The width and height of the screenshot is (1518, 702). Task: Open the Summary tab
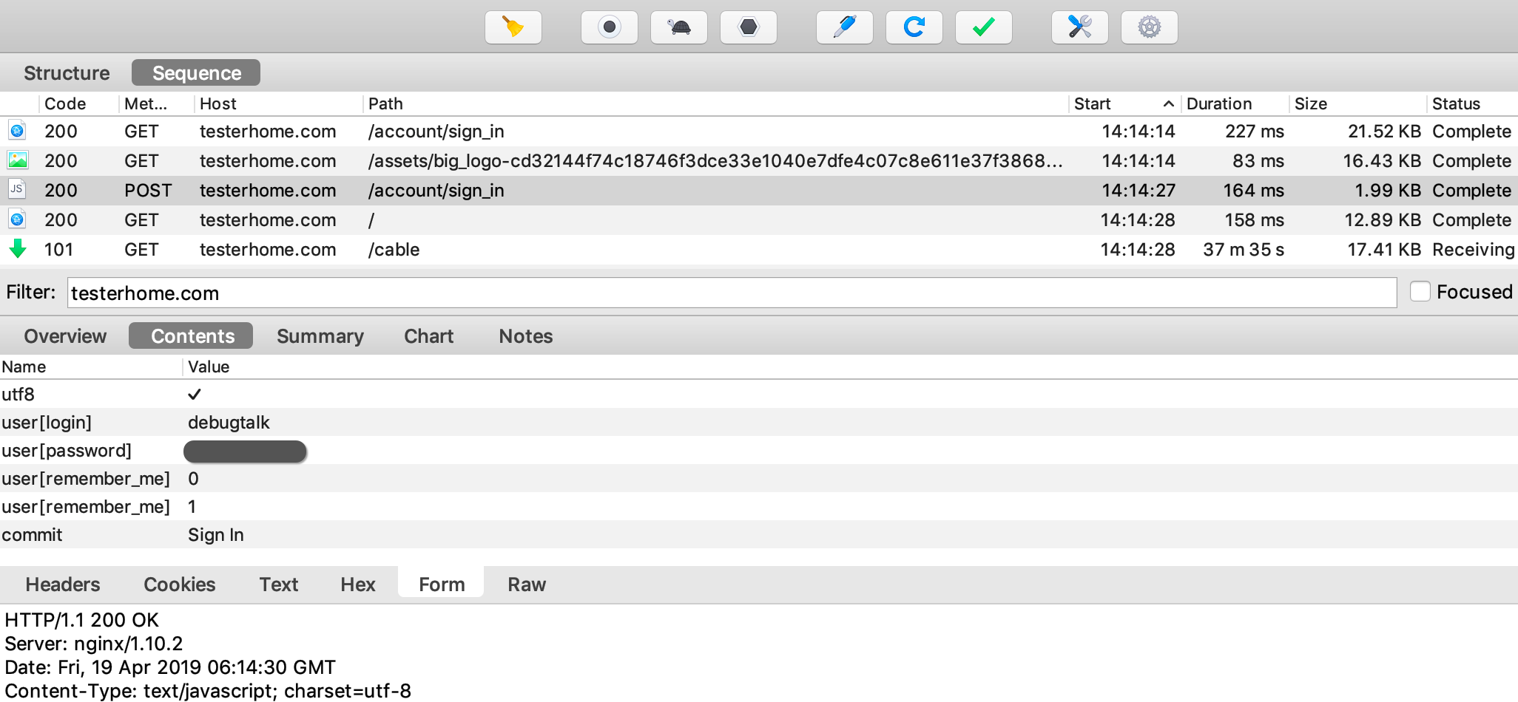click(x=320, y=336)
